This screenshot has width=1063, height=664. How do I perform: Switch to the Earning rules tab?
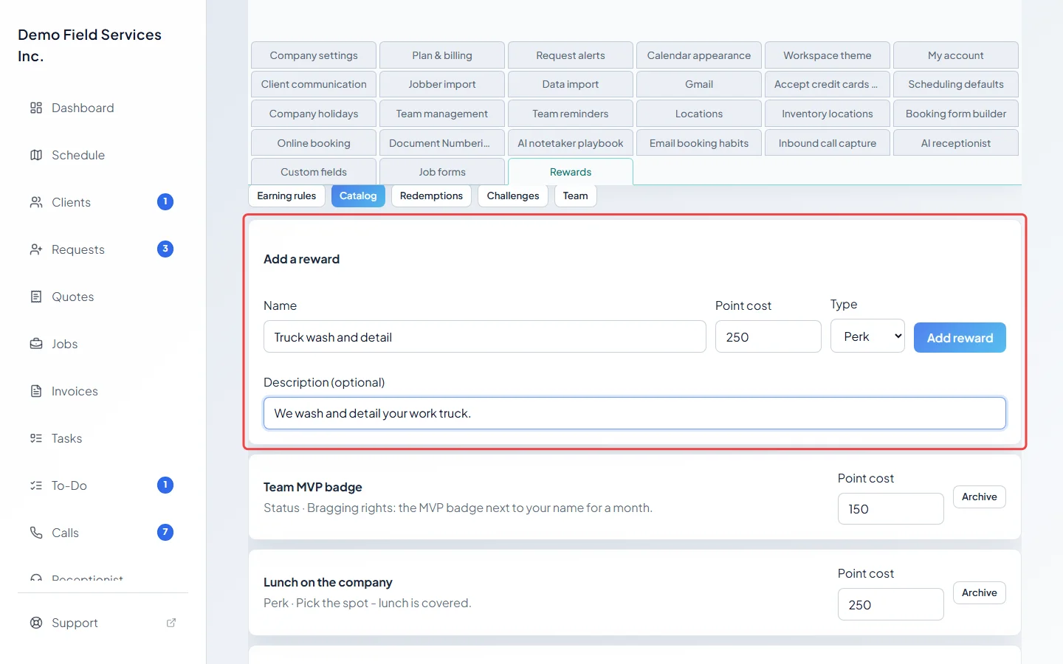tap(286, 196)
